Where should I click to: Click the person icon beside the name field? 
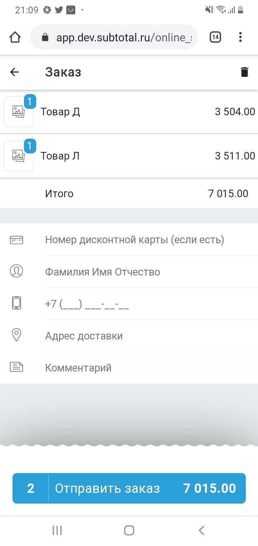tap(16, 272)
